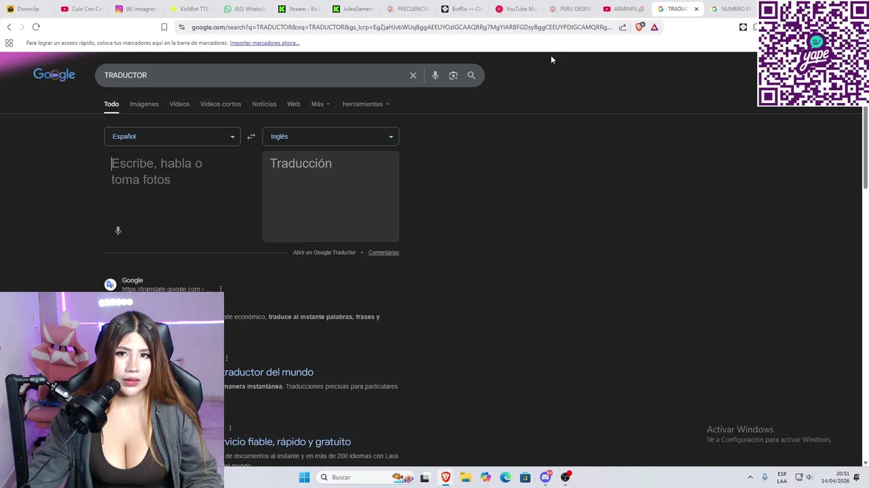Close the TRADUCTOR browser tab

(x=696, y=9)
